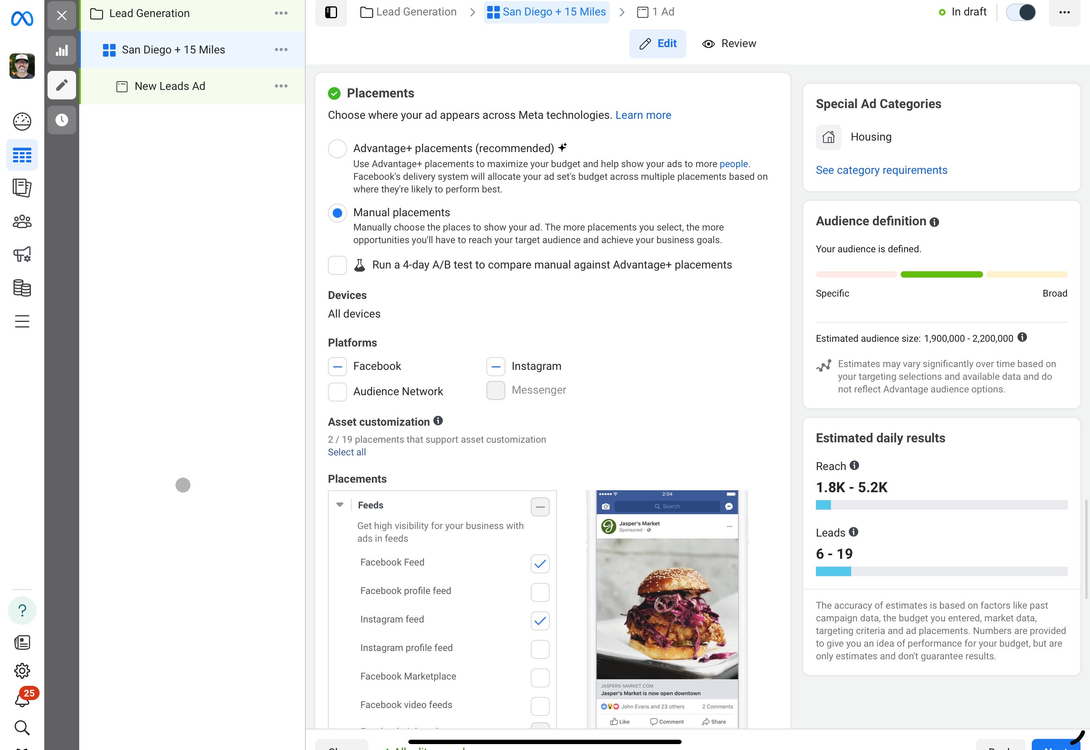This screenshot has height=750, width=1090.
Task: Switch the ad set draft toggle
Action: (x=1021, y=12)
